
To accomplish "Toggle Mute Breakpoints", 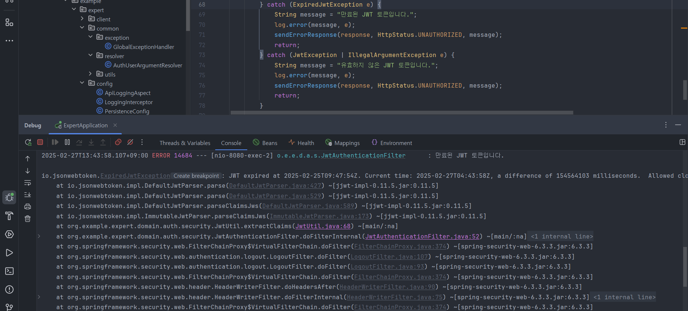I will click(130, 142).
